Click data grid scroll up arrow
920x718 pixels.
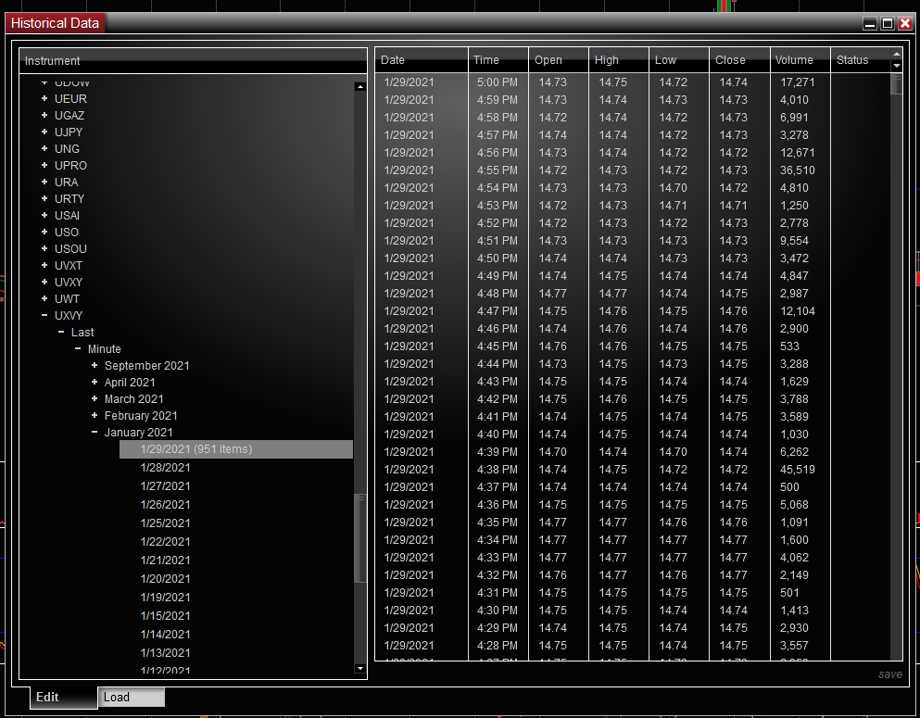pyautogui.click(x=897, y=54)
